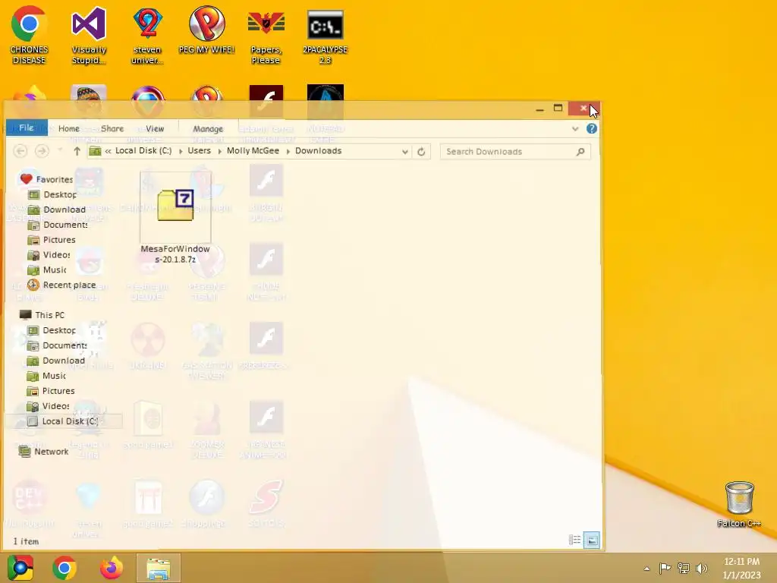Select the Visually Stupid desktop icon

pyautogui.click(x=89, y=36)
